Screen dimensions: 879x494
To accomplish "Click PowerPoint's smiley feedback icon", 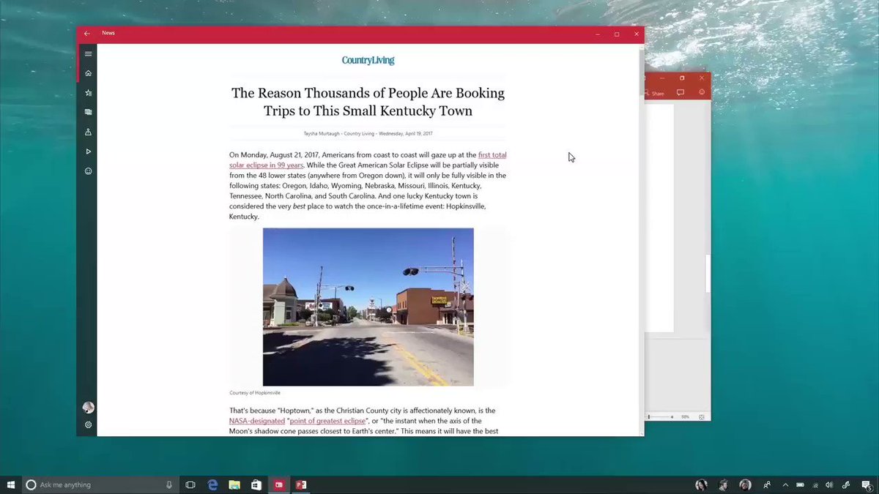I will pyautogui.click(x=702, y=92).
